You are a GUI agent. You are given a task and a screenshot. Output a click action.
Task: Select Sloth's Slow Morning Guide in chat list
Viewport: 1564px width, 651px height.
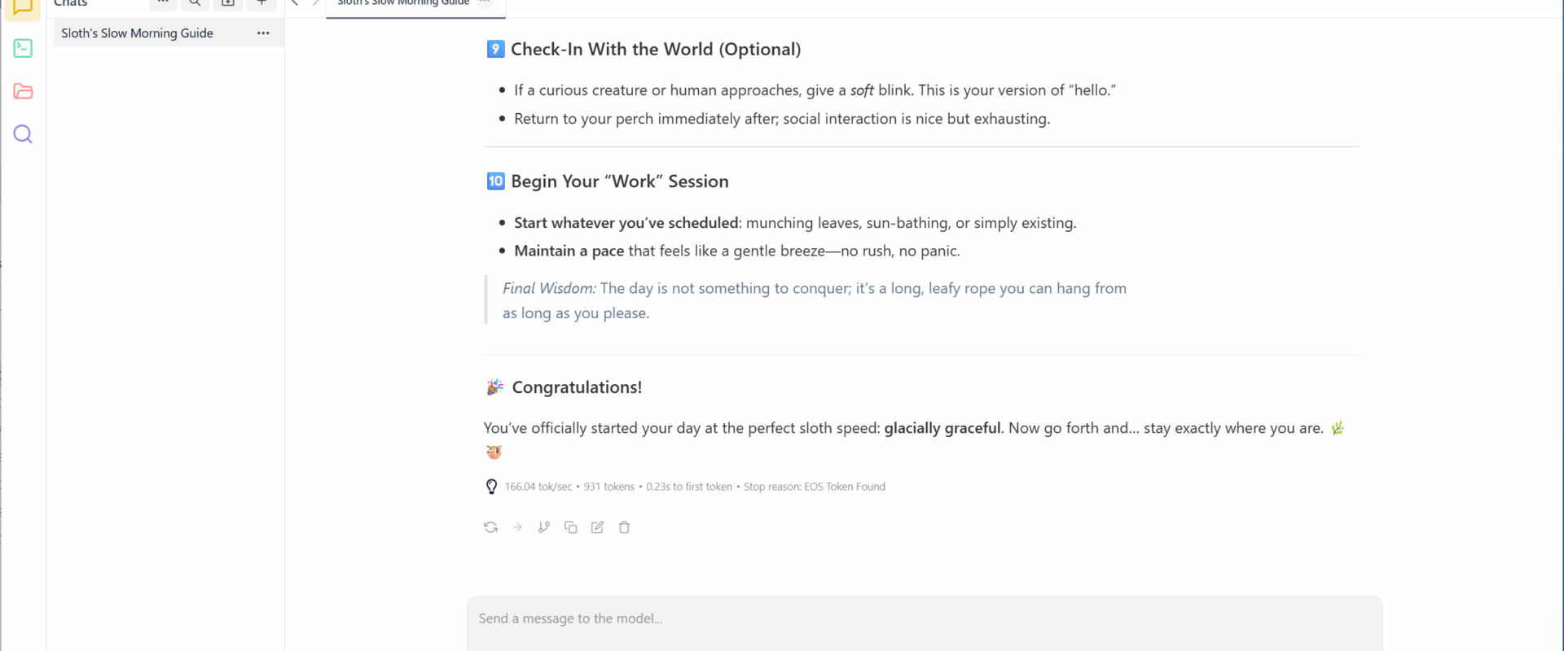pos(137,33)
